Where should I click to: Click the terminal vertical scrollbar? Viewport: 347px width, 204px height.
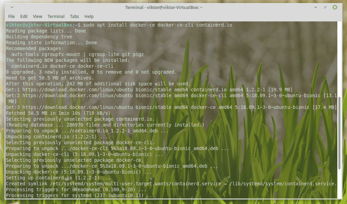pos(339,133)
